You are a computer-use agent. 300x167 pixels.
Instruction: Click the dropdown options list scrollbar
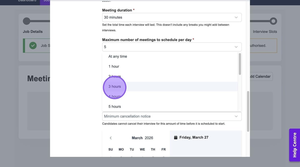coord(240,64)
